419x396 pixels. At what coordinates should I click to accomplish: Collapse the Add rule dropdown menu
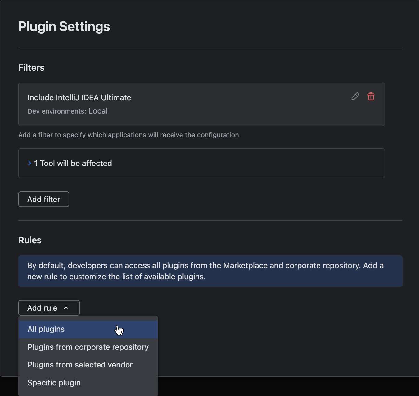(x=49, y=308)
